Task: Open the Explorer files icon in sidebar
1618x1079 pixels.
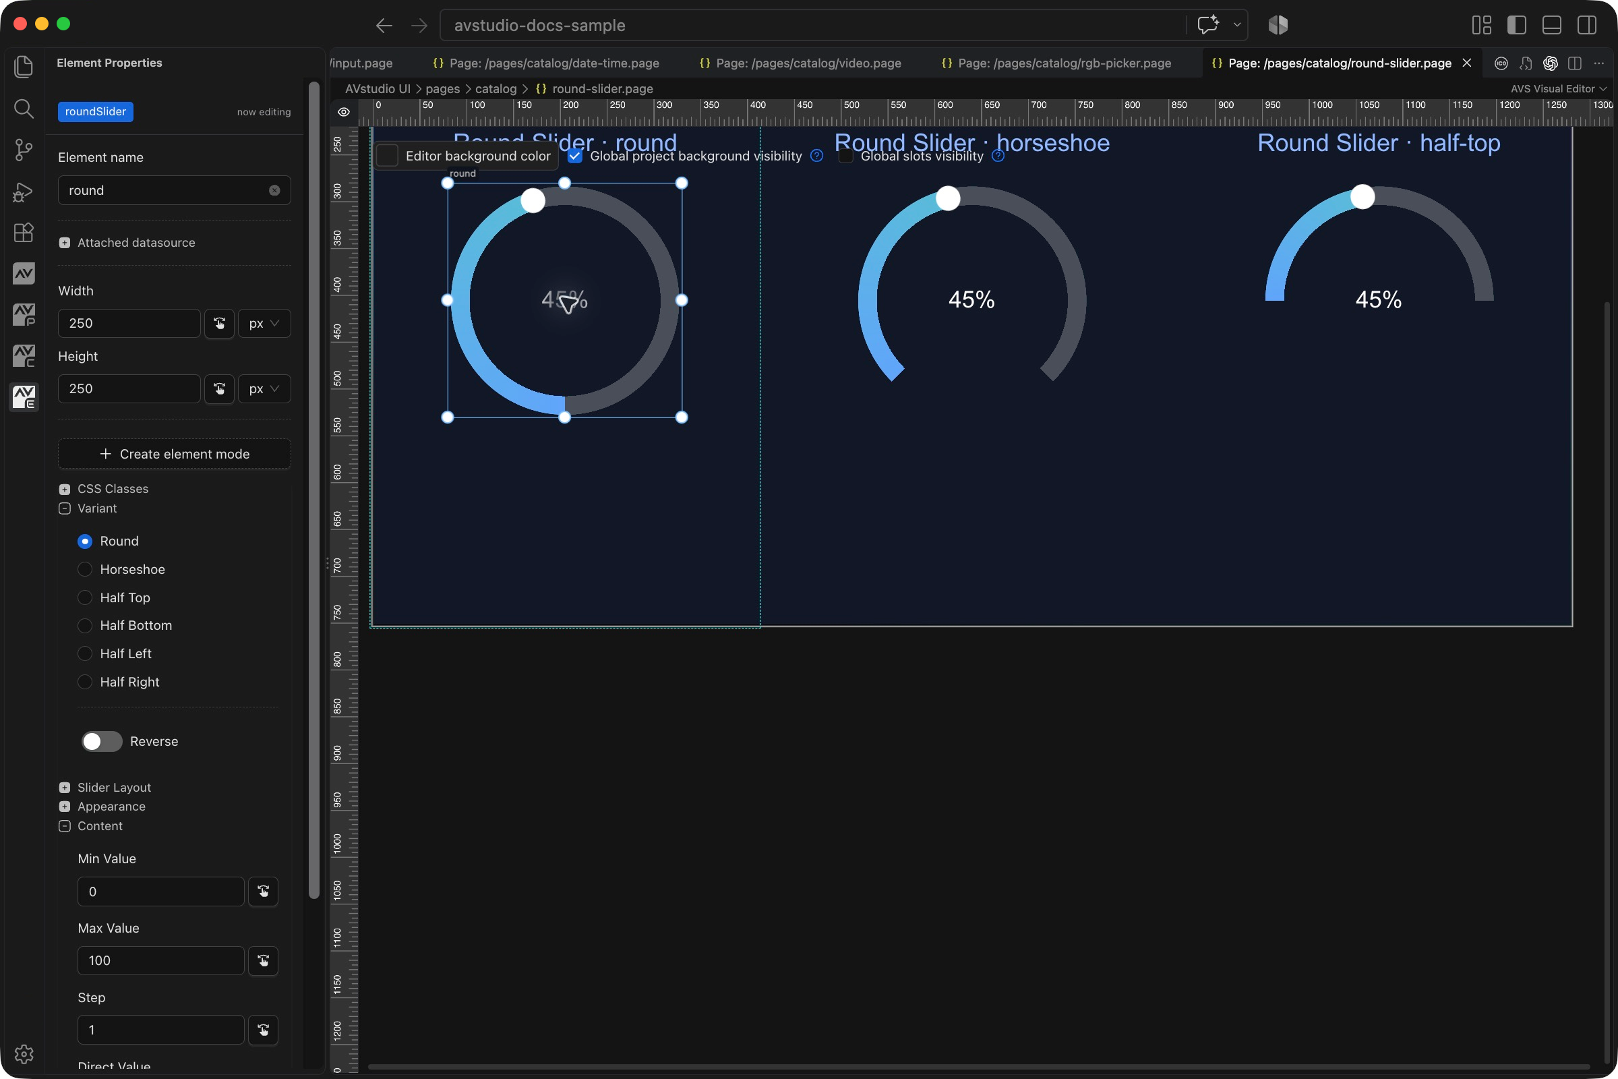Action: (24, 67)
